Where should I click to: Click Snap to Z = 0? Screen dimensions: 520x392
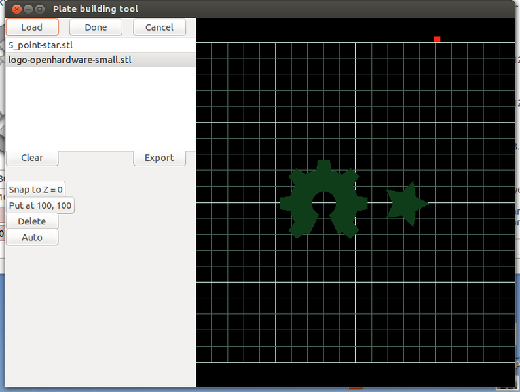pos(36,190)
